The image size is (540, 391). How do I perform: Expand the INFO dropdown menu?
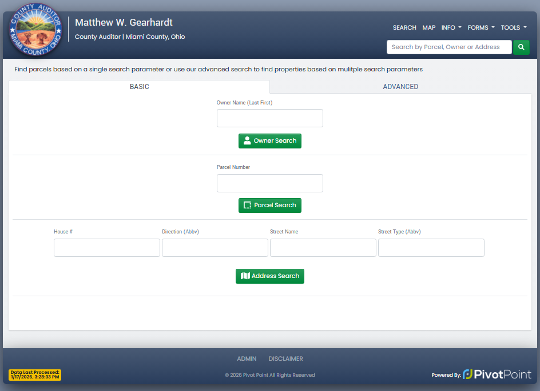click(451, 27)
